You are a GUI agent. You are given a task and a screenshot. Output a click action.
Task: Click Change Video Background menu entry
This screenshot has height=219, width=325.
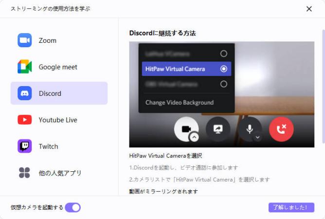(x=180, y=103)
